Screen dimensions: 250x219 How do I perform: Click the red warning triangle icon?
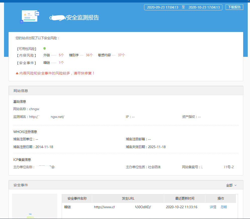pyautogui.click(x=17, y=73)
